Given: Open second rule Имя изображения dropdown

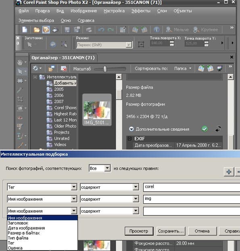Looking at the screenshot, I should (x=74, y=199).
